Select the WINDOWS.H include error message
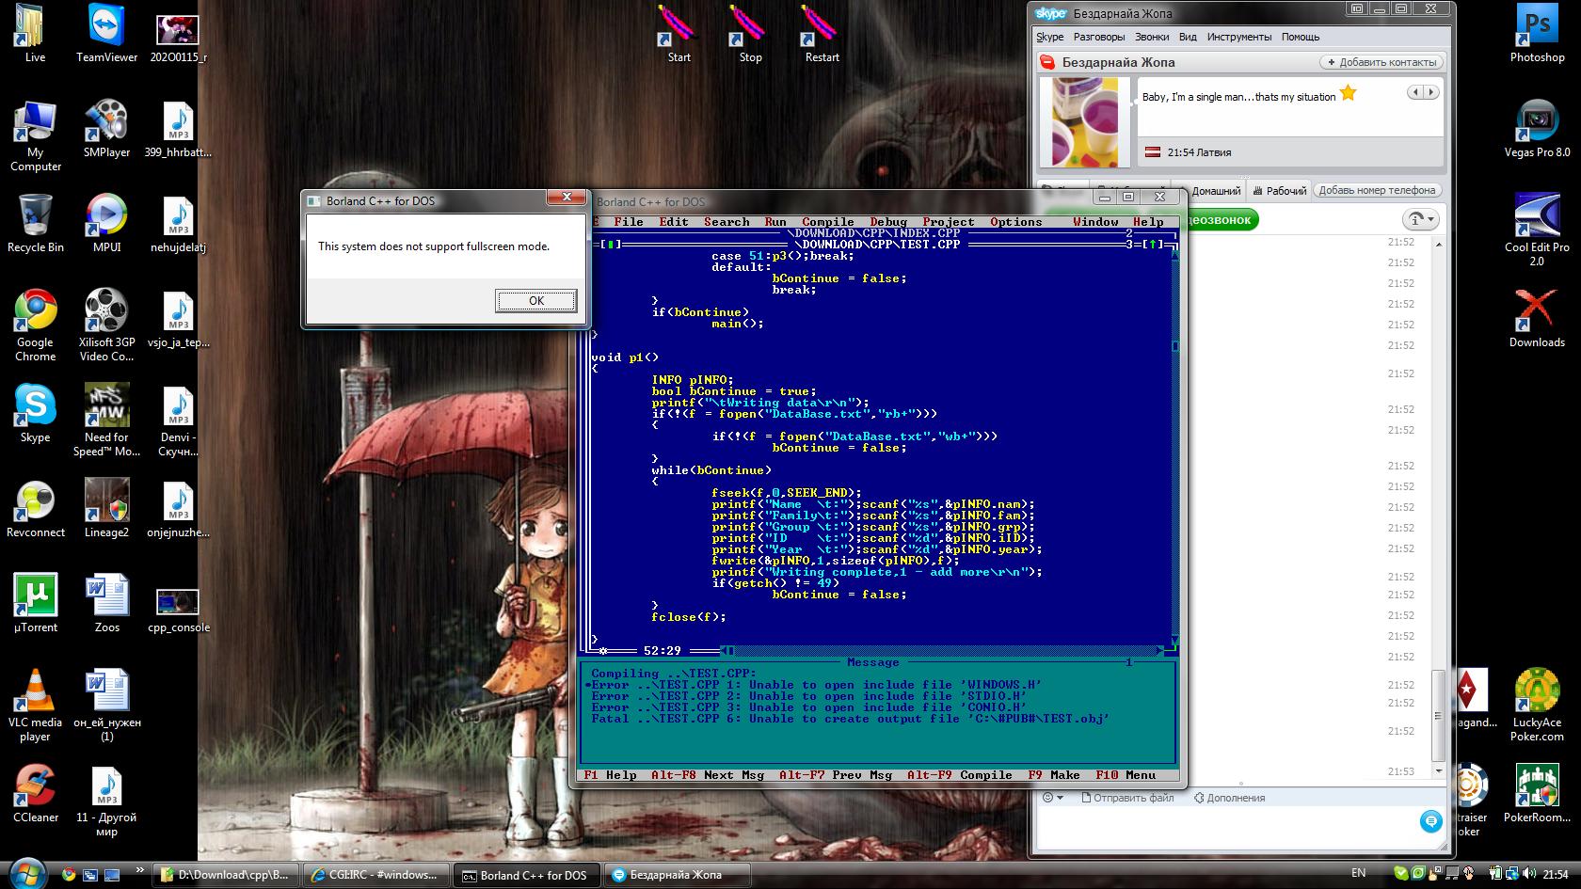The height and width of the screenshot is (889, 1581). 816,685
